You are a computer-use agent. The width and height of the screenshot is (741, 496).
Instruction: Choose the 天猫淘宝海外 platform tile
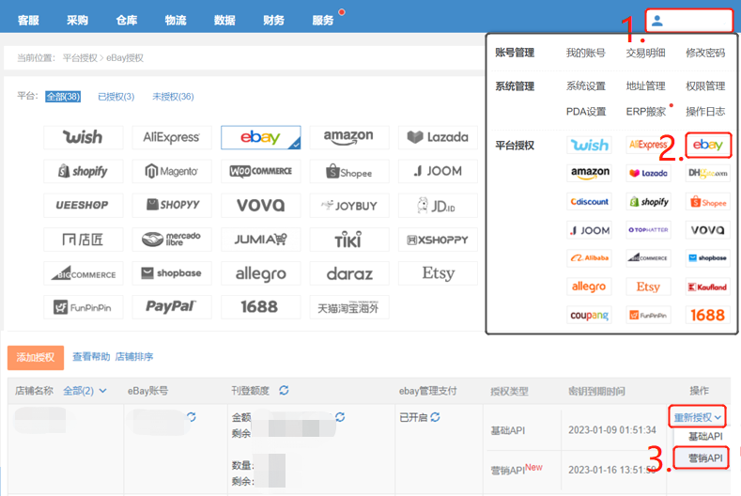coord(349,307)
